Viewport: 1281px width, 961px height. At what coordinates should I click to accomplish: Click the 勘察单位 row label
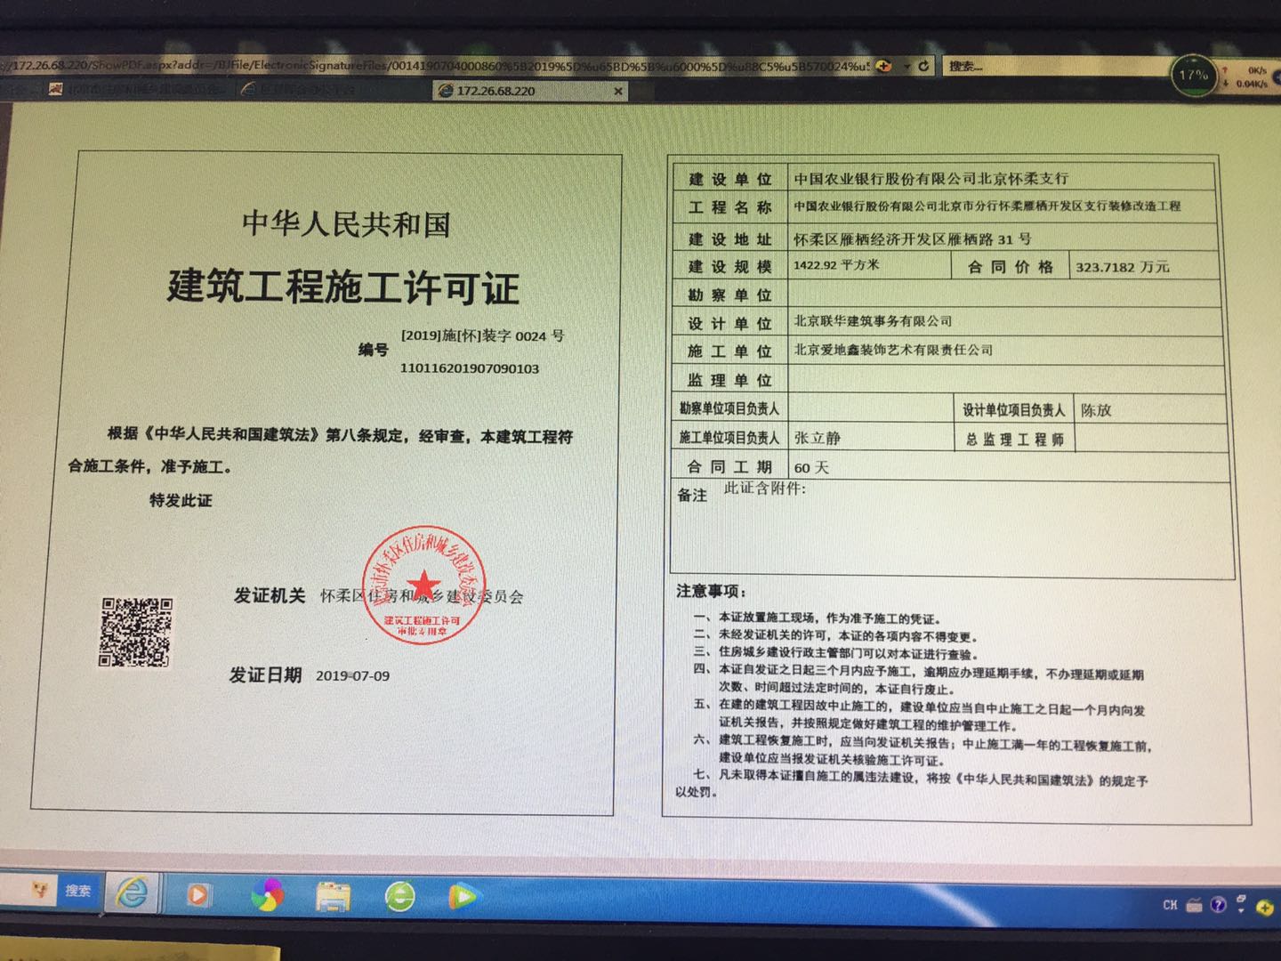pos(729,295)
